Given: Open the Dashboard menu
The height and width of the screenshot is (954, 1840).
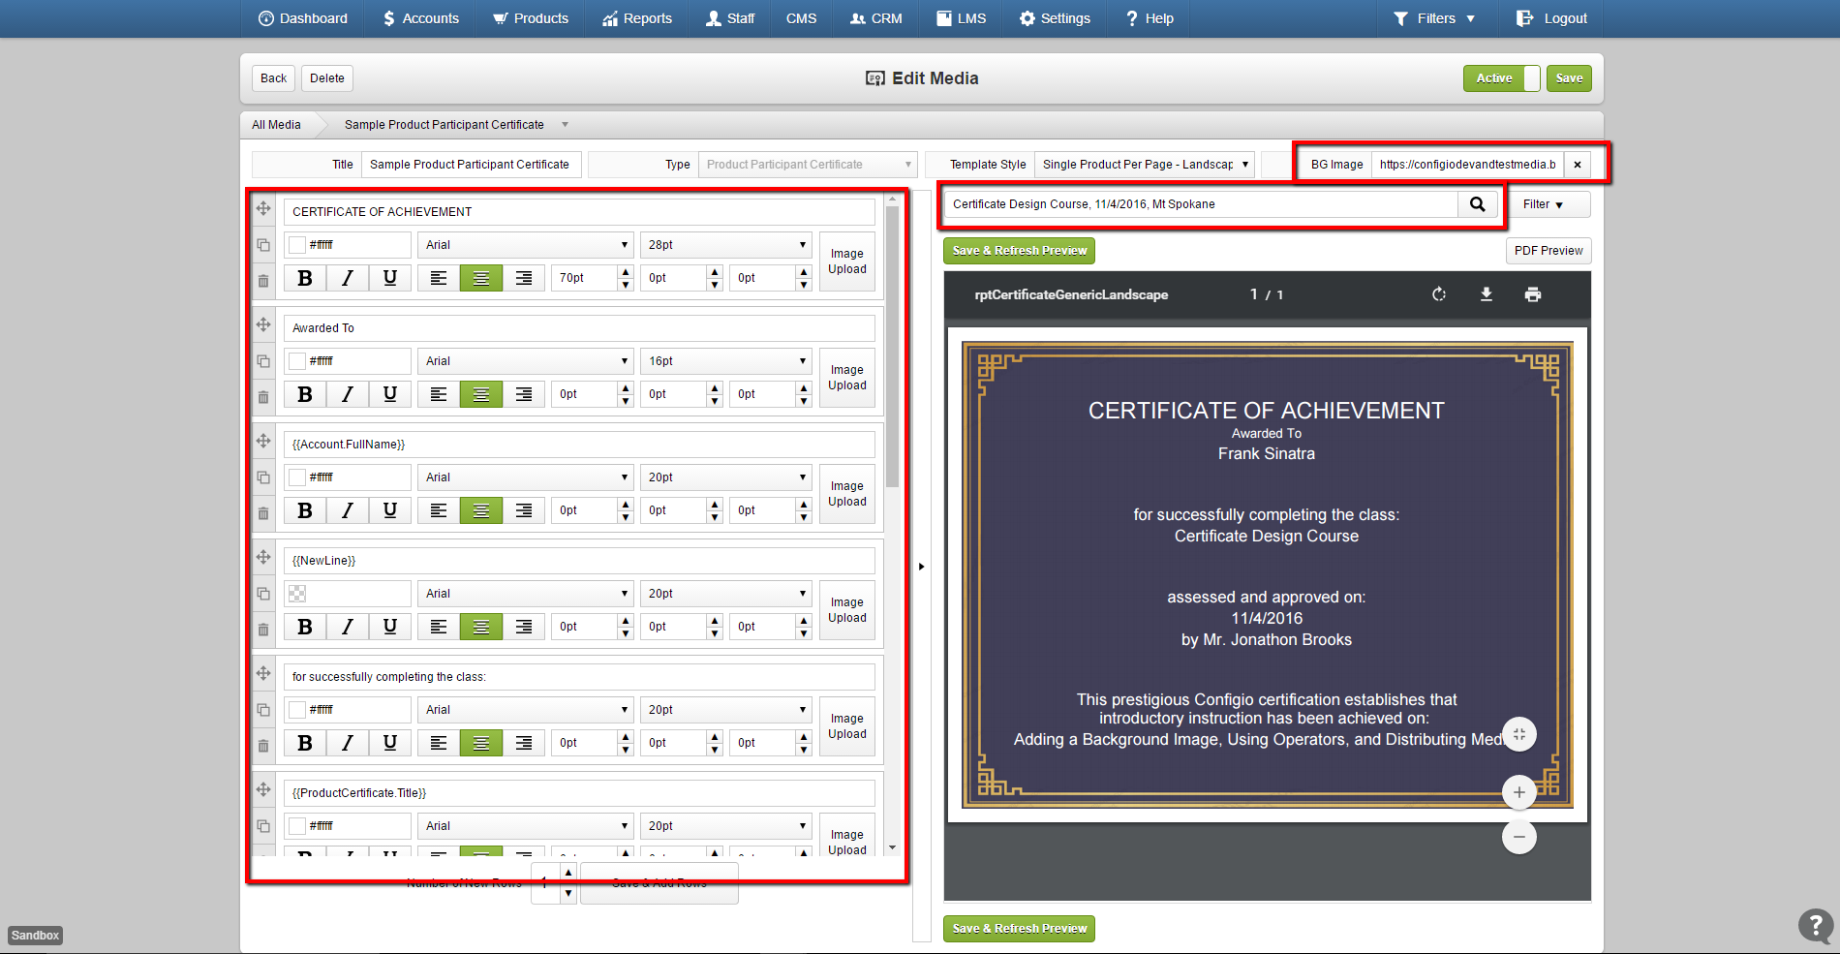Looking at the screenshot, I should click(x=303, y=18).
